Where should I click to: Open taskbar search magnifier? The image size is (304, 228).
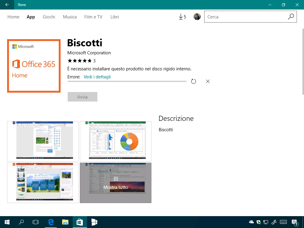[x=21, y=222]
